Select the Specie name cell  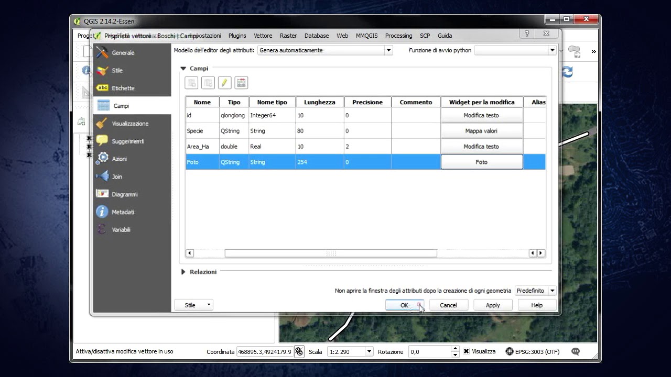[x=202, y=131]
